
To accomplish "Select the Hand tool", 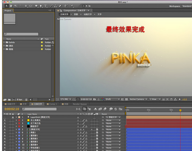I will pyautogui.click(x=11, y=6).
